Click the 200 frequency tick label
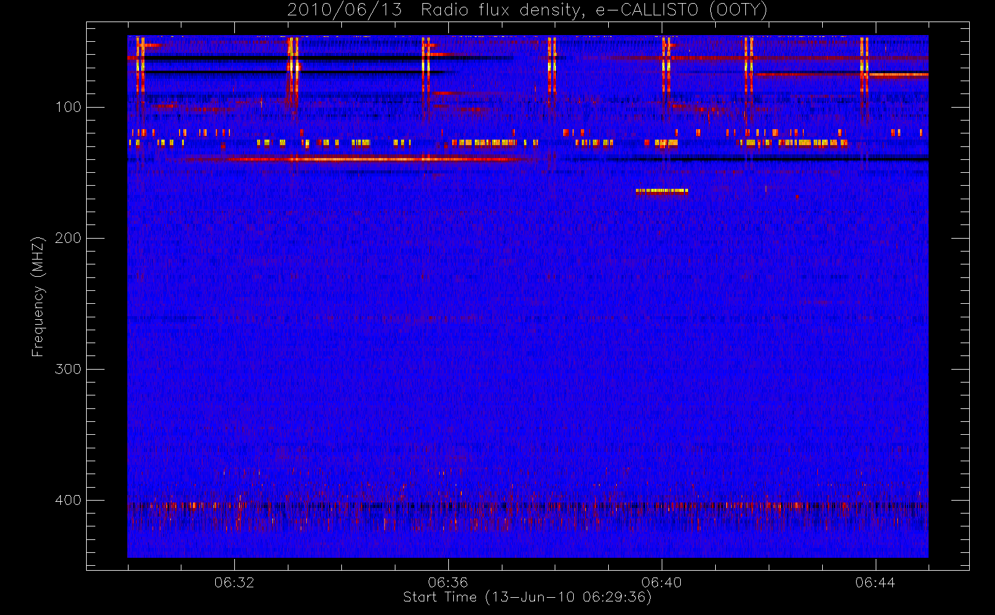 click(x=68, y=238)
